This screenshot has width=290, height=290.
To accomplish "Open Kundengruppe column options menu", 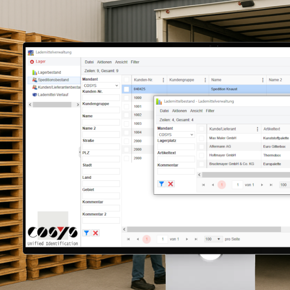I will pos(205,80).
